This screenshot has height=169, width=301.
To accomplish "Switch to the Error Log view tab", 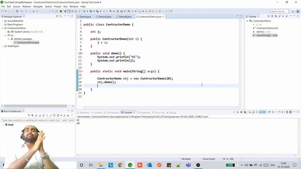I will click(158, 113).
